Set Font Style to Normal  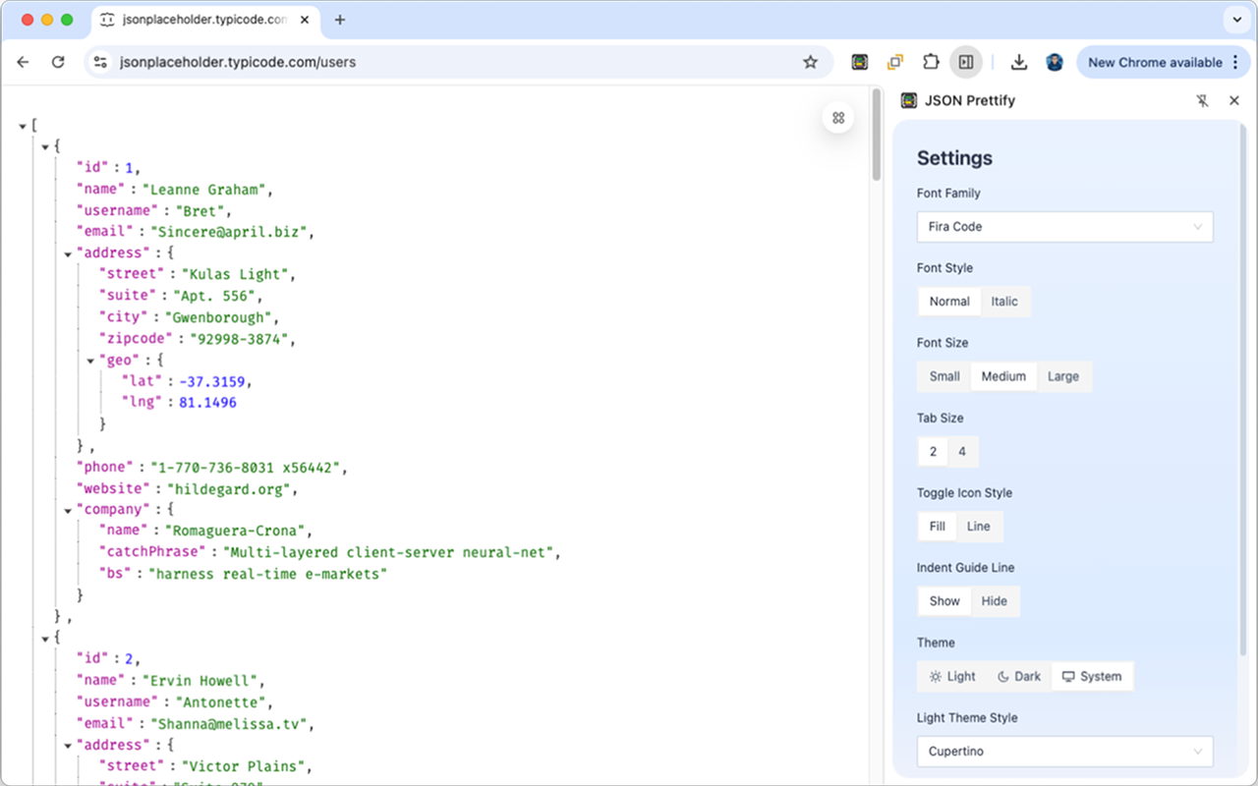949,302
